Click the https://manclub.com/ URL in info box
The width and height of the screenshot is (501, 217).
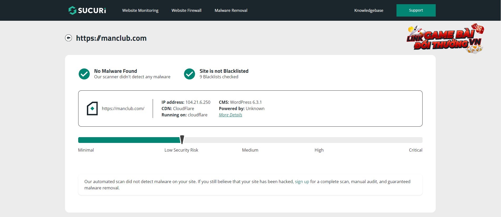123,109
